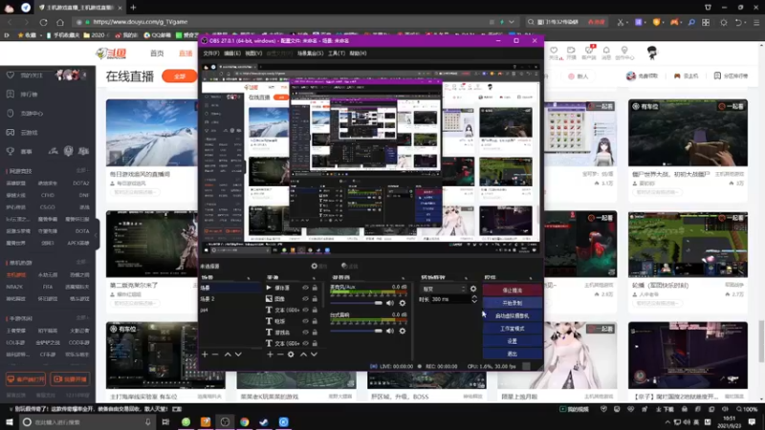765x430 pixels.
Task: Mute the 台式音响 audio channel
Action: pyautogui.click(x=390, y=331)
